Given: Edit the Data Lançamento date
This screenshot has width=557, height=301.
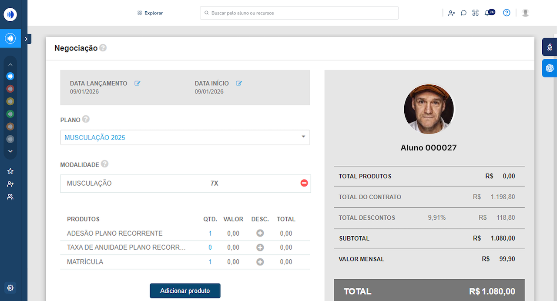Looking at the screenshot, I should (138, 83).
